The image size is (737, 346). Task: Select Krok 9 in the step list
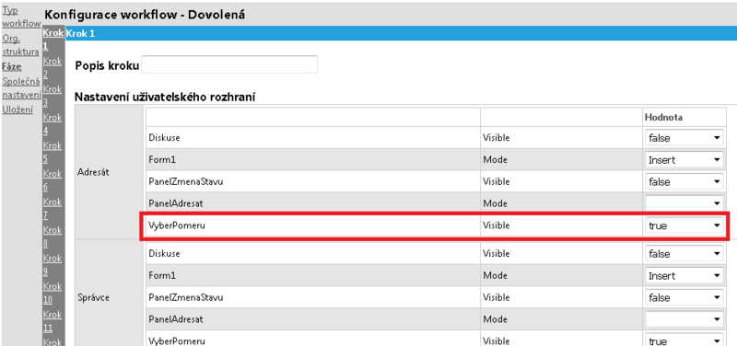53,264
